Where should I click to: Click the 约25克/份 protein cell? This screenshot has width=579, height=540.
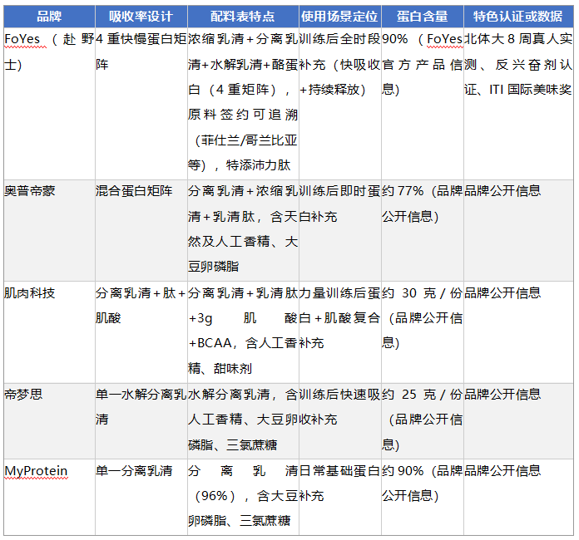tap(422, 421)
